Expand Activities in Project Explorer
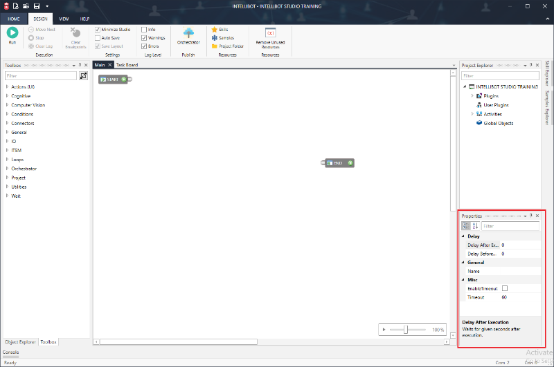 coord(472,114)
